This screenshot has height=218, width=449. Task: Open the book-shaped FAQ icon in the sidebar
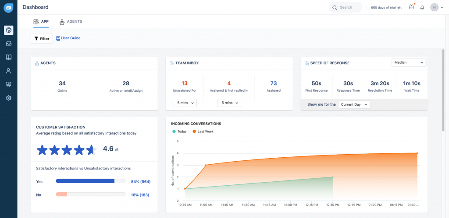pyautogui.click(x=8, y=57)
